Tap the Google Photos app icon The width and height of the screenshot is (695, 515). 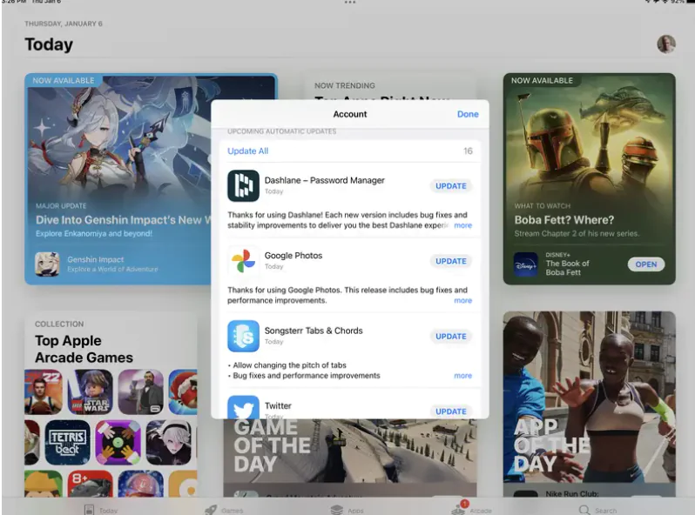point(243,261)
